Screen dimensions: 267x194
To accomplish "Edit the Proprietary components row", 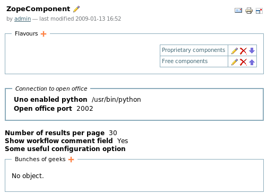I will tap(235, 51).
